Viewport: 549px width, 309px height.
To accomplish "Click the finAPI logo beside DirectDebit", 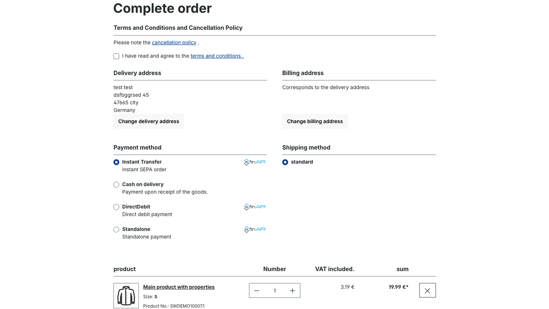I will (255, 207).
